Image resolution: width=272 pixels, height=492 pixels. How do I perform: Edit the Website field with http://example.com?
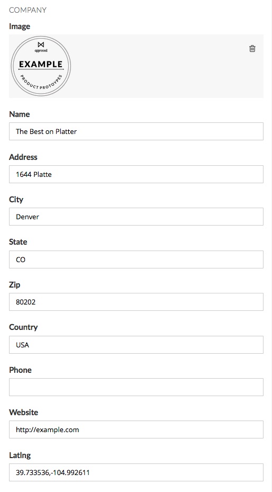click(136, 430)
